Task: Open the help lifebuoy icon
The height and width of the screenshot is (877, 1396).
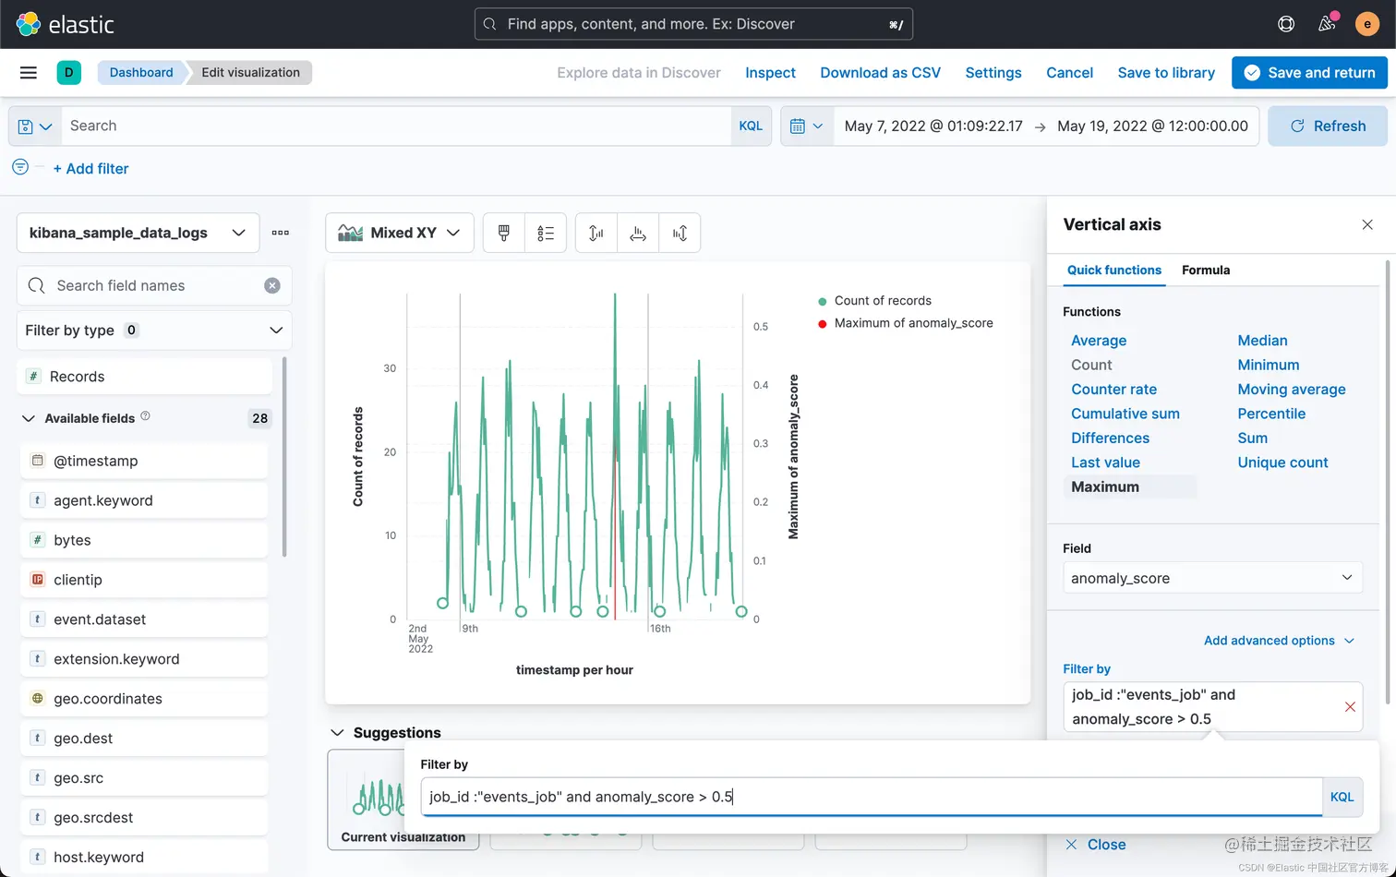Action: click(x=1286, y=24)
